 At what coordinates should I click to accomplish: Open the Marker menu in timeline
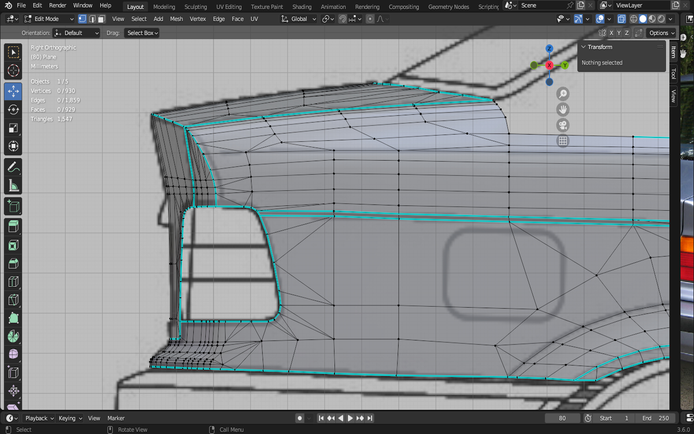pyautogui.click(x=116, y=418)
